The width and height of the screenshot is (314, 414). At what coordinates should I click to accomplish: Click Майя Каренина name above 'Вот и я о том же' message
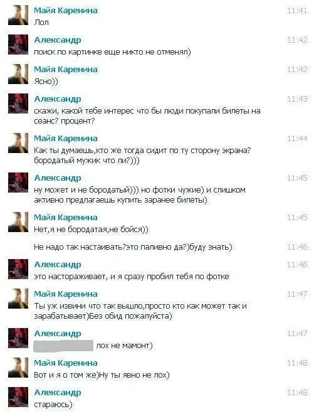point(65,363)
